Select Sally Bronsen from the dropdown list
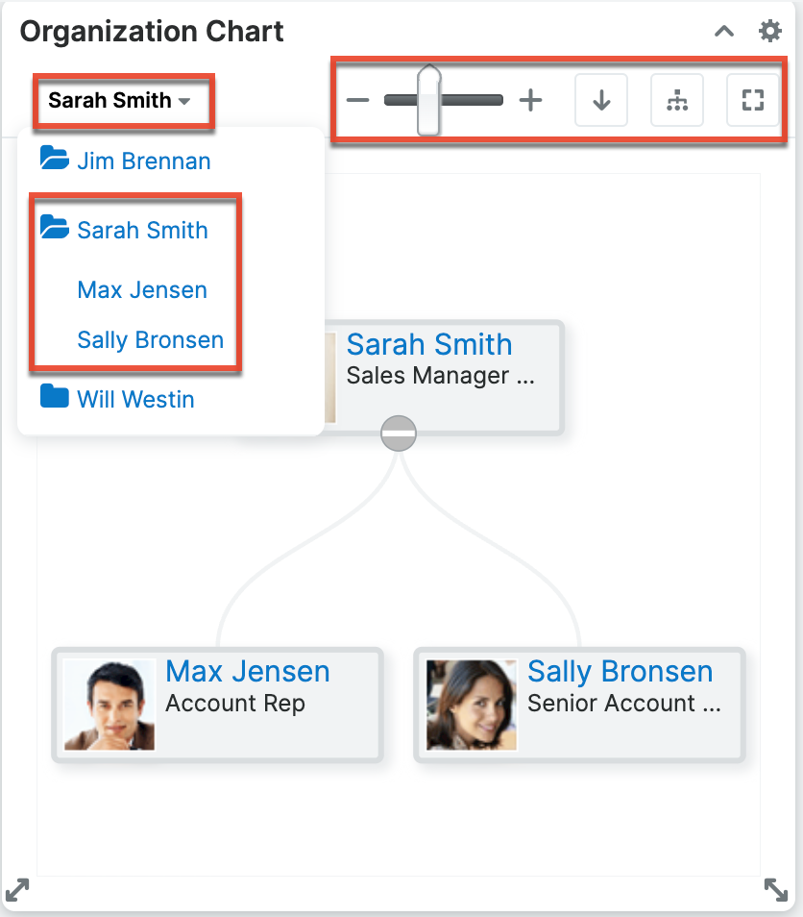The image size is (803, 917). pyautogui.click(x=149, y=339)
